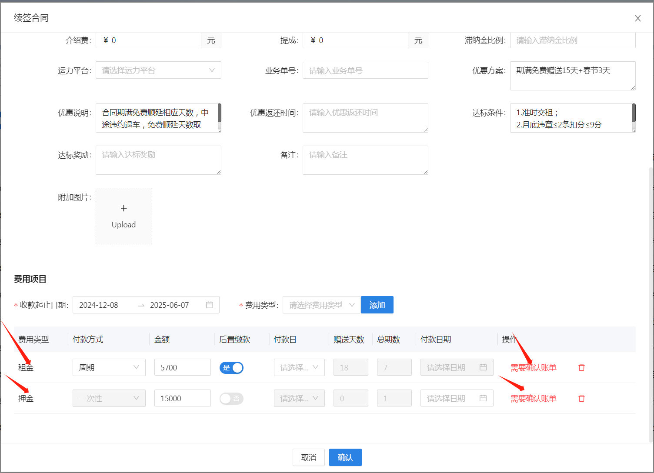Viewport: 654px width, 473px height.
Task: Click 添加 button to add fee
Action: pyautogui.click(x=377, y=305)
